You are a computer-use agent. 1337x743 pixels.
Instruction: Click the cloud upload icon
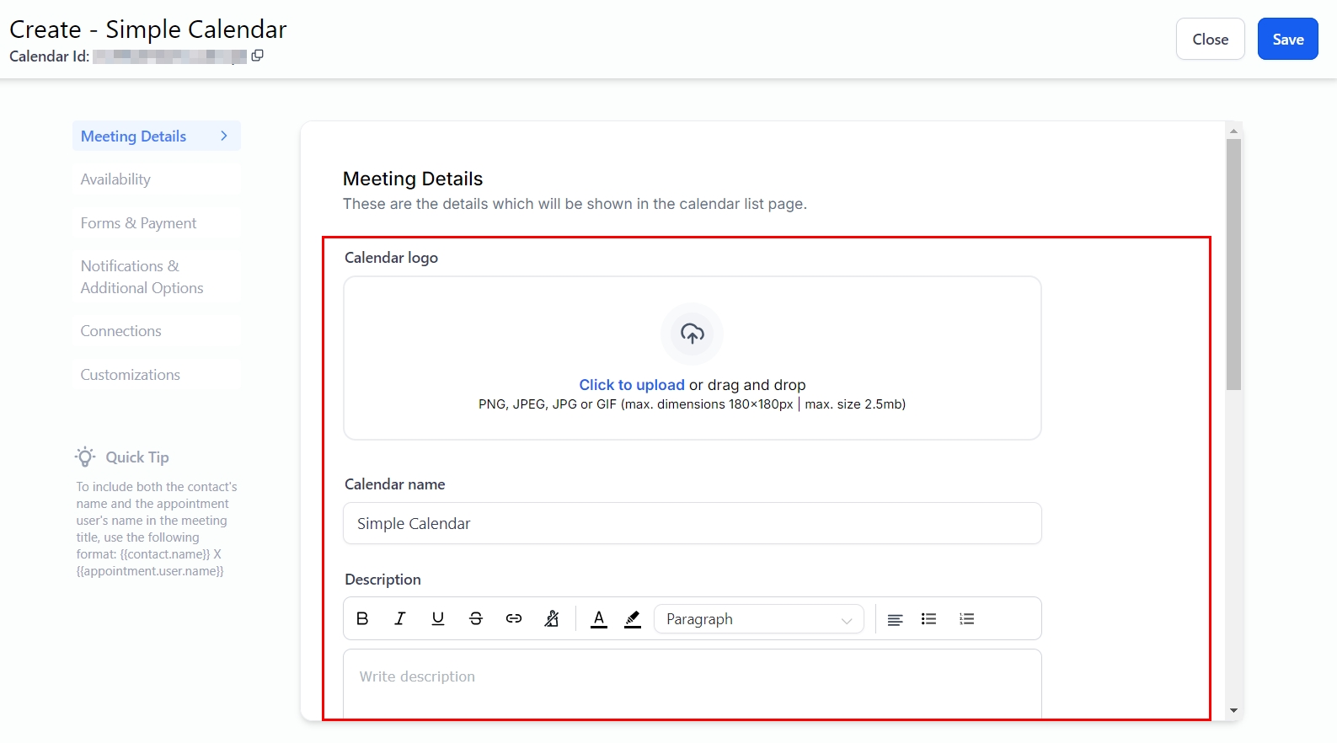(x=693, y=334)
